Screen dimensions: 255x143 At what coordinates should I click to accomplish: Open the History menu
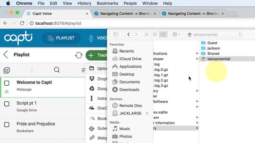[x=84, y=3]
